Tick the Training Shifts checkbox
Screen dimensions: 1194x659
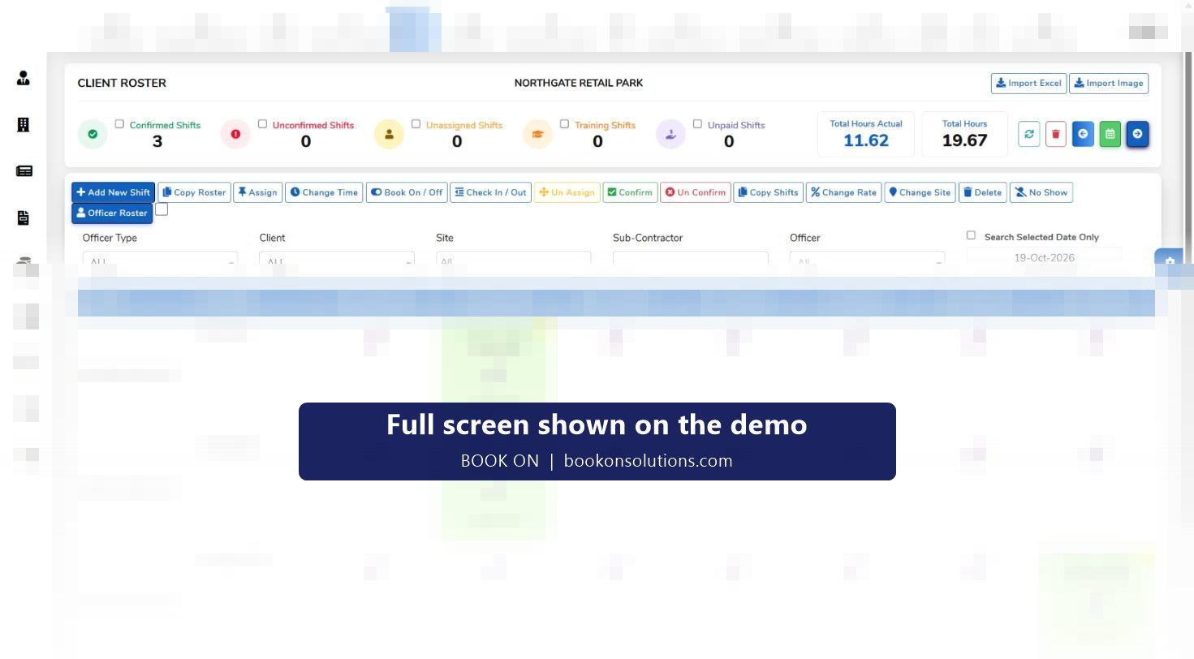564,124
